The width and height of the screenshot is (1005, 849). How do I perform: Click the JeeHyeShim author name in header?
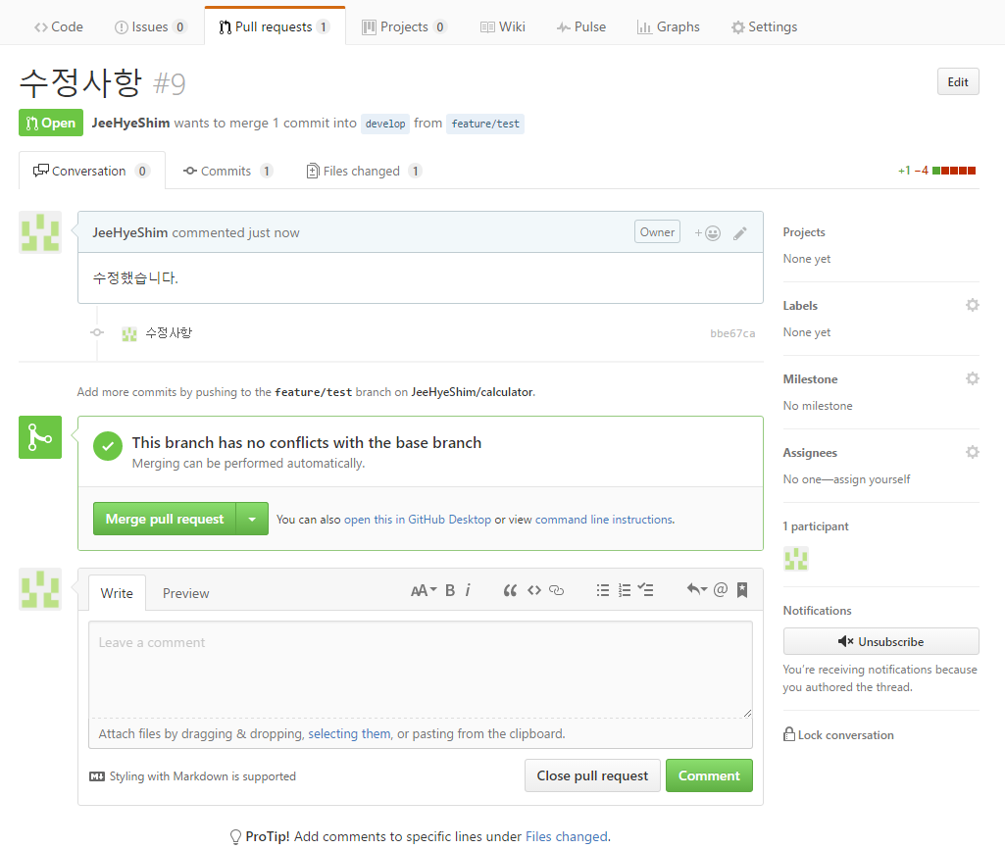[130, 123]
